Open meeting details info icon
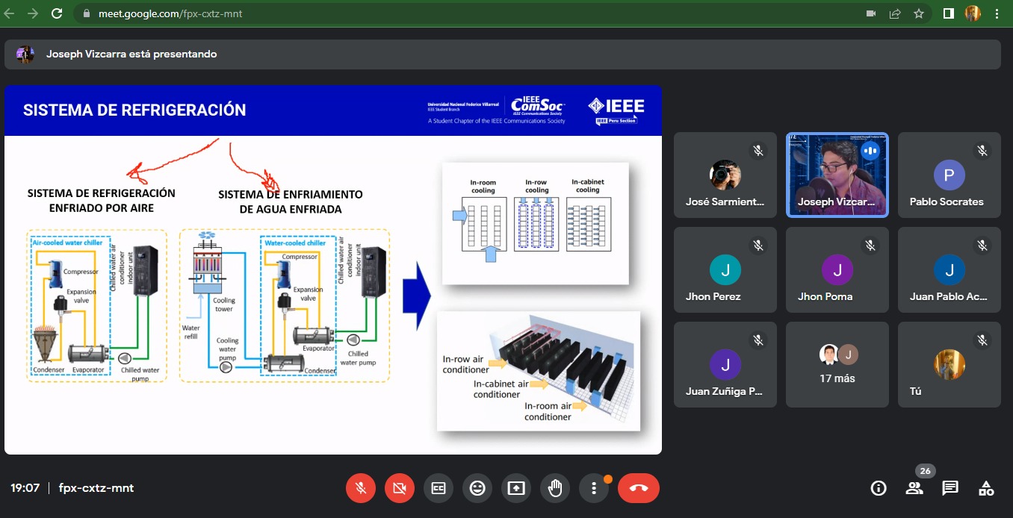The image size is (1013, 518). [879, 488]
